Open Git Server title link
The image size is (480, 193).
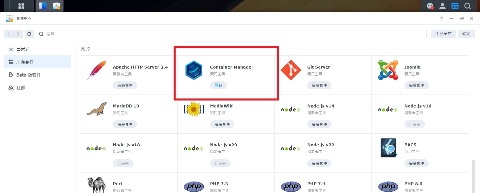319,67
